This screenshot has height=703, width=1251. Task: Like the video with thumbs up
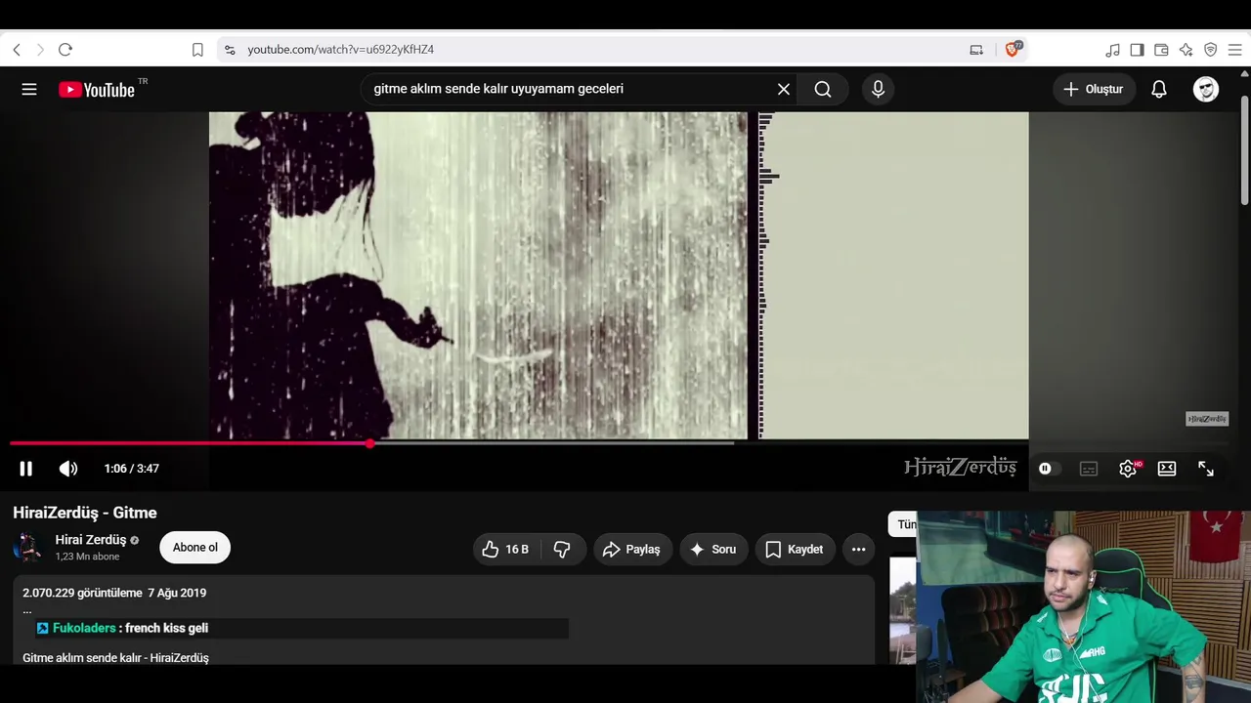point(506,550)
